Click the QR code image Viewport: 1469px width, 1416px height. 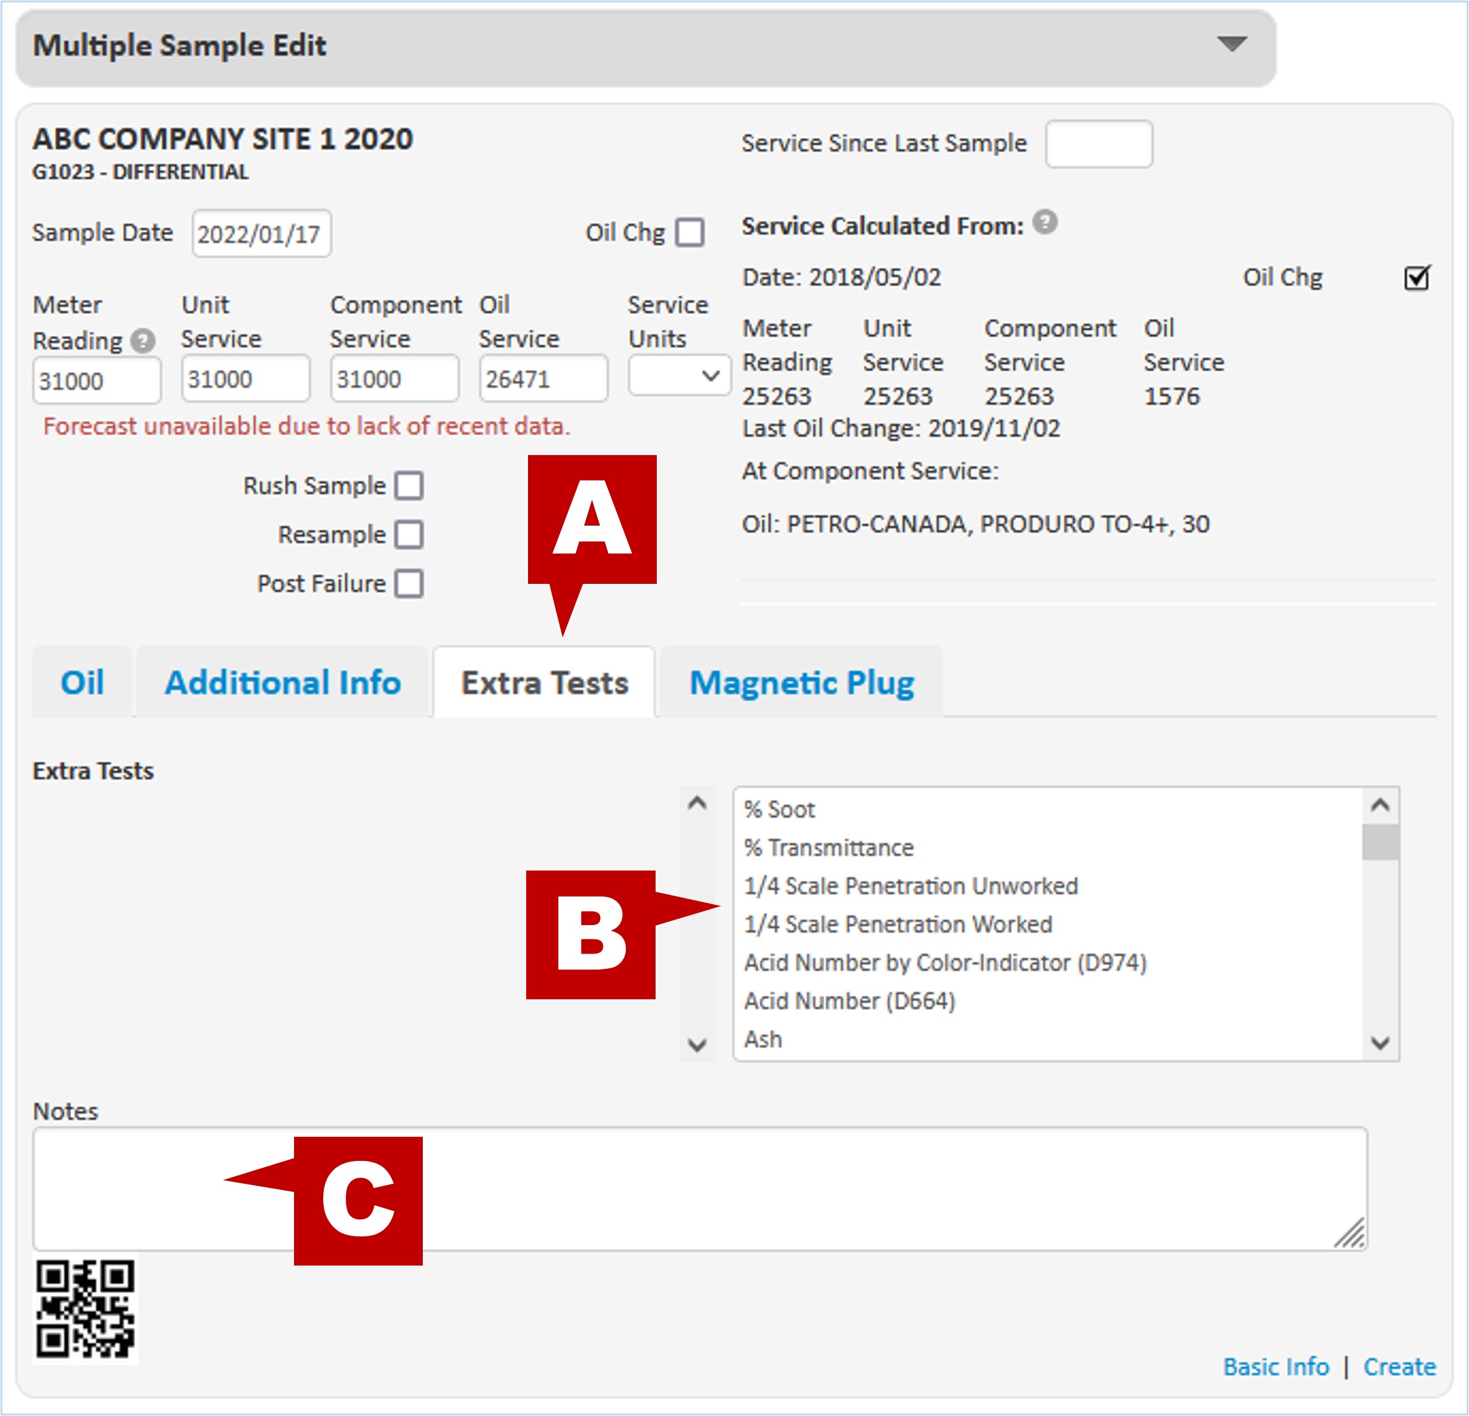pyautogui.click(x=85, y=1309)
